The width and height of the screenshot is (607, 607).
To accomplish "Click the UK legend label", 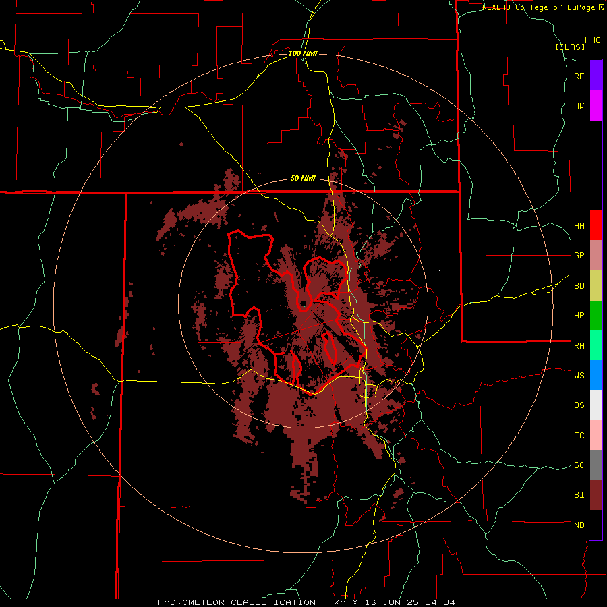I will click(x=579, y=107).
